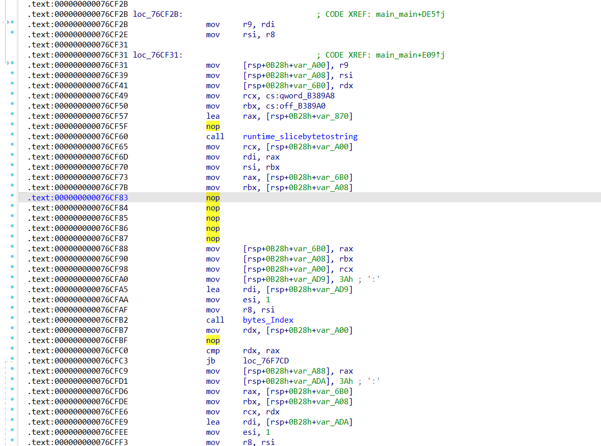This screenshot has height=446, width=601.
Task: Click operands 'rdi, rax' at 76CF6D
Action: click(261, 157)
